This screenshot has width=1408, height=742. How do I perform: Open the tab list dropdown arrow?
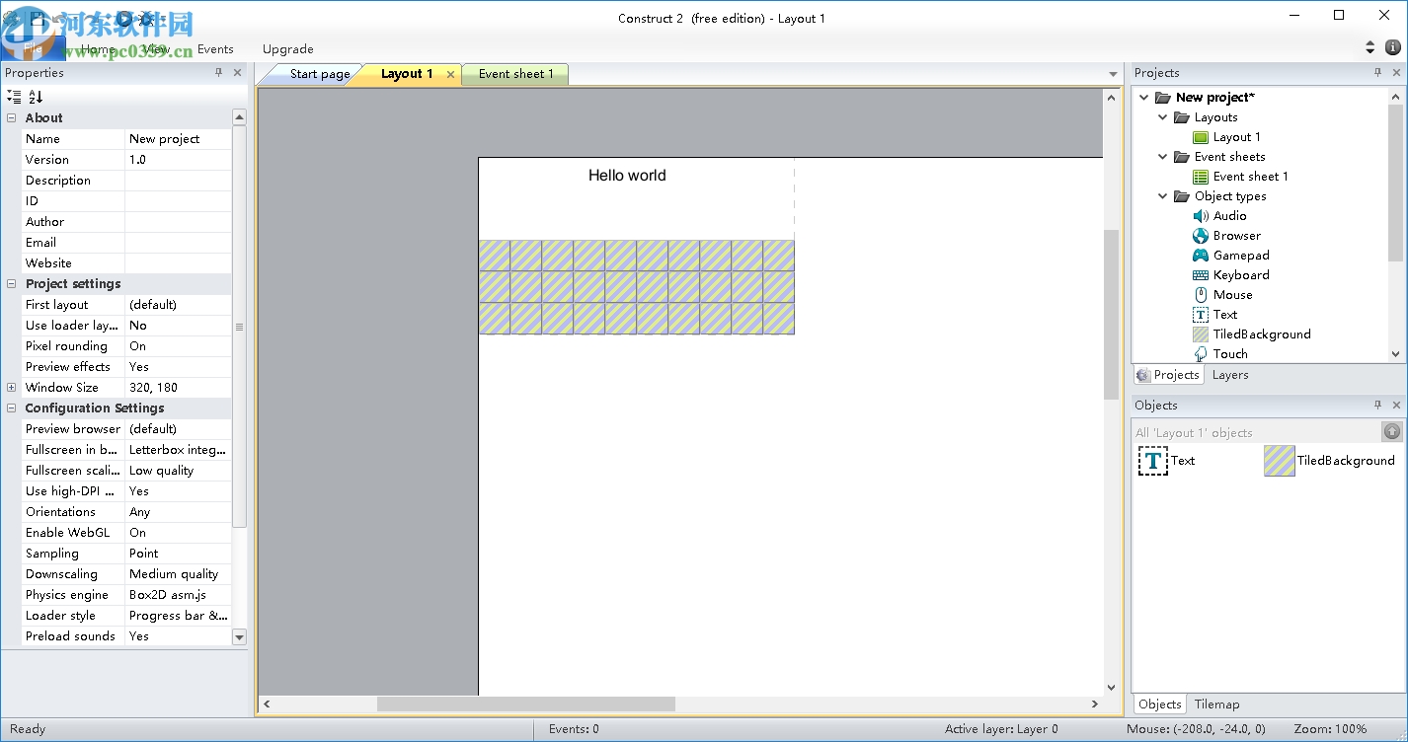point(1113,74)
